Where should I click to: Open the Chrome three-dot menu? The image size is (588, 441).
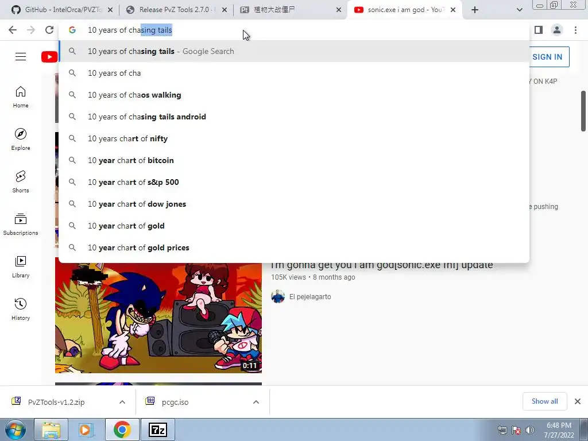tap(575, 30)
